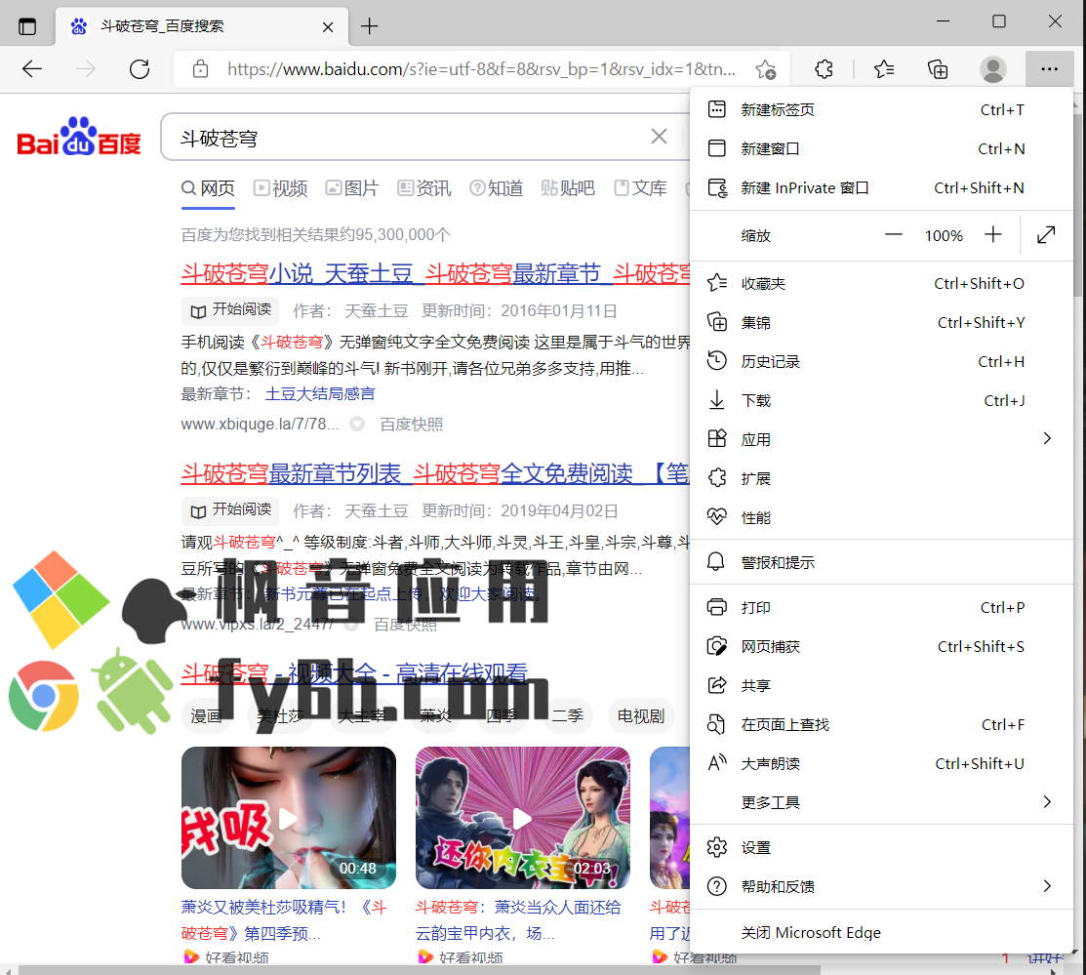Viewport: 1086px width, 975px height.
Task: Switch to the 贴吧 search tab
Action: coord(568,188)
